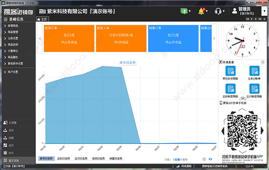Click the green screen message icon
The height and width of the screenshot is (170, 269).
[184, 11]
